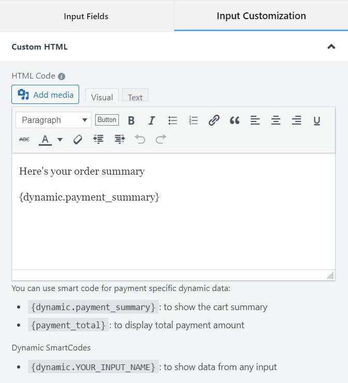Decrease the paragraph indent
Viewport: 348px width, 383px height.
[x=98, y=140]
